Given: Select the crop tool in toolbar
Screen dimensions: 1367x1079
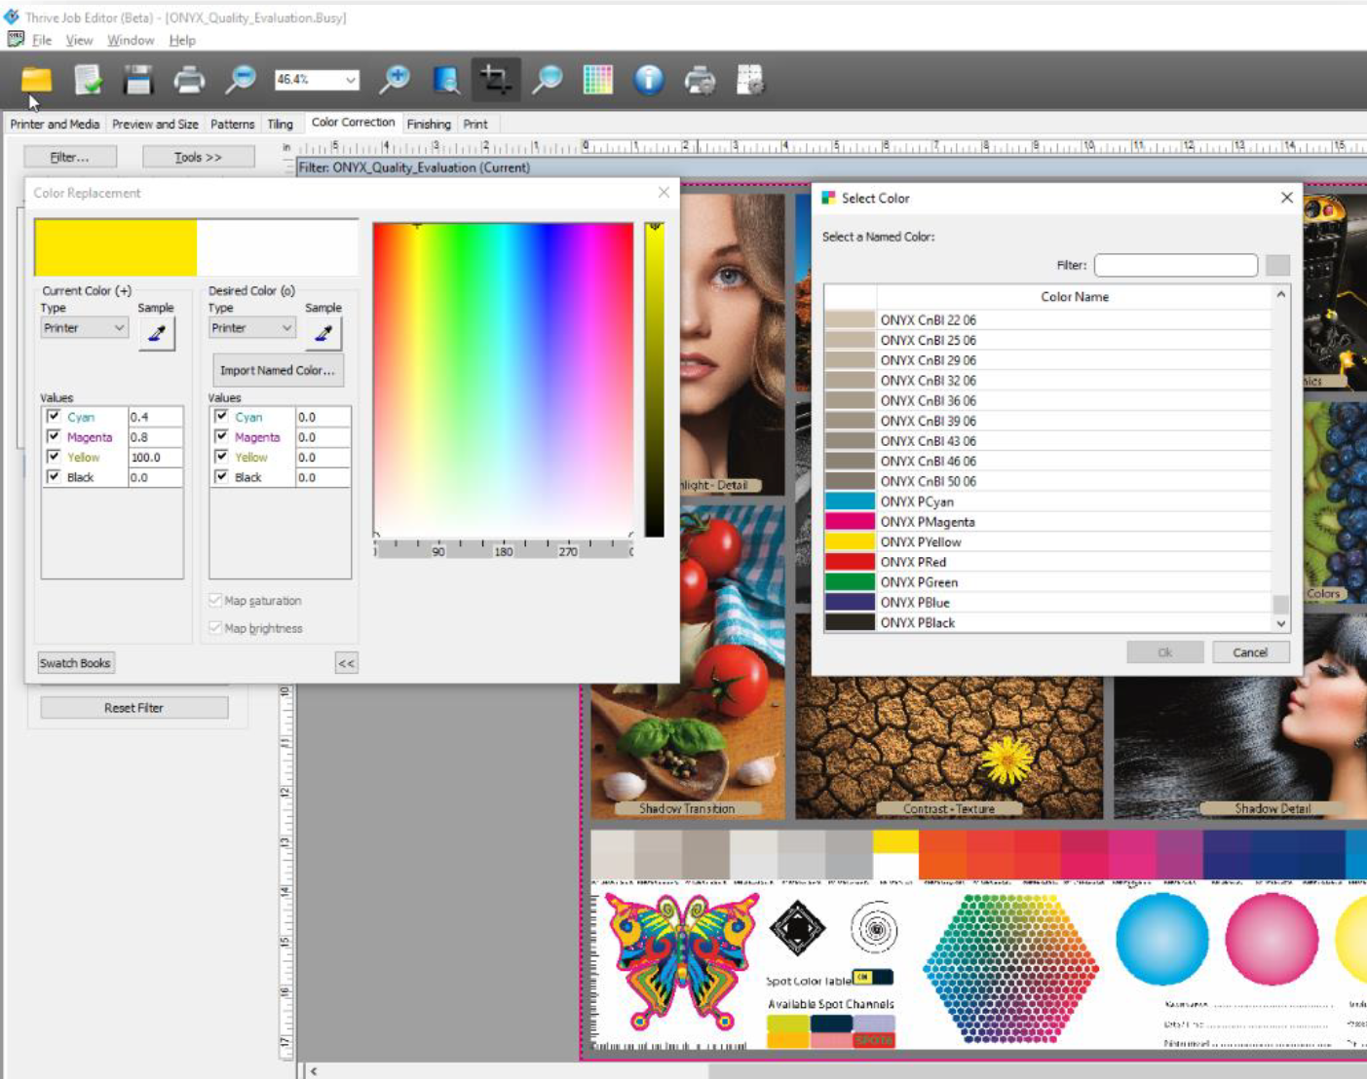Looking at the screenshot, I should click(x=495, y=80).
